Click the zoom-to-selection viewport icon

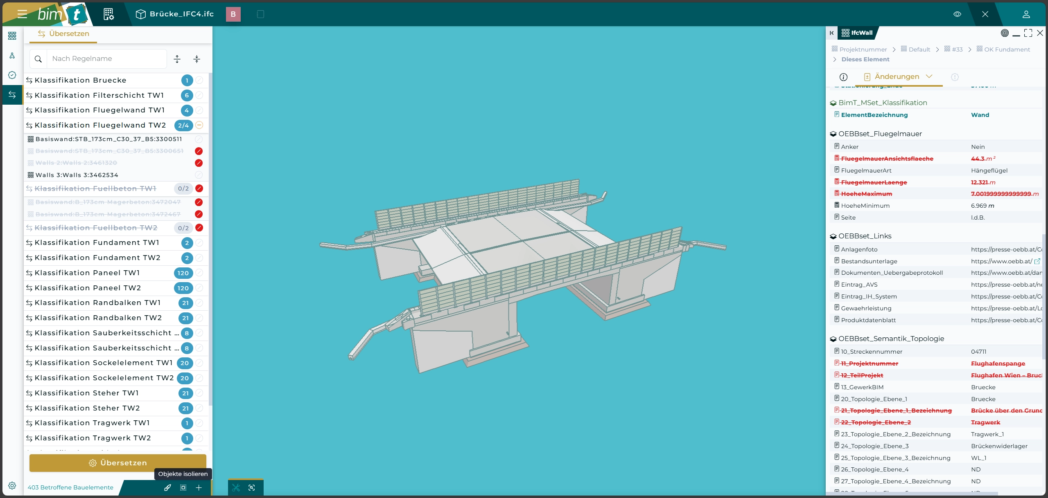tap(252, 487)
